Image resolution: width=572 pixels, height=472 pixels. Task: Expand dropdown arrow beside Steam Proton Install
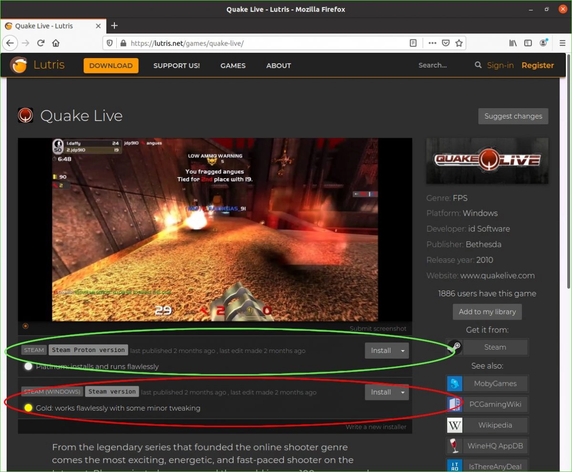coord(403,351)
